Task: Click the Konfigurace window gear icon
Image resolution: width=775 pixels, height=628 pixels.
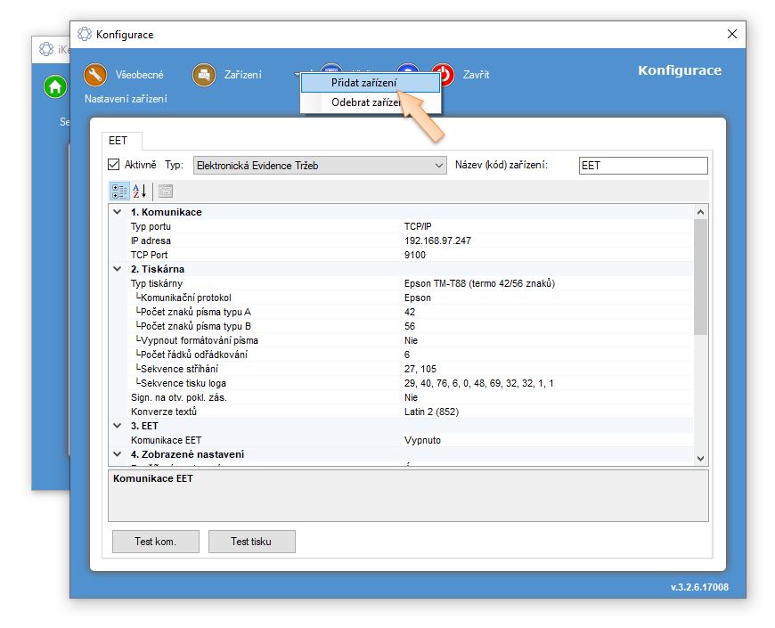Action: (85, 34)
